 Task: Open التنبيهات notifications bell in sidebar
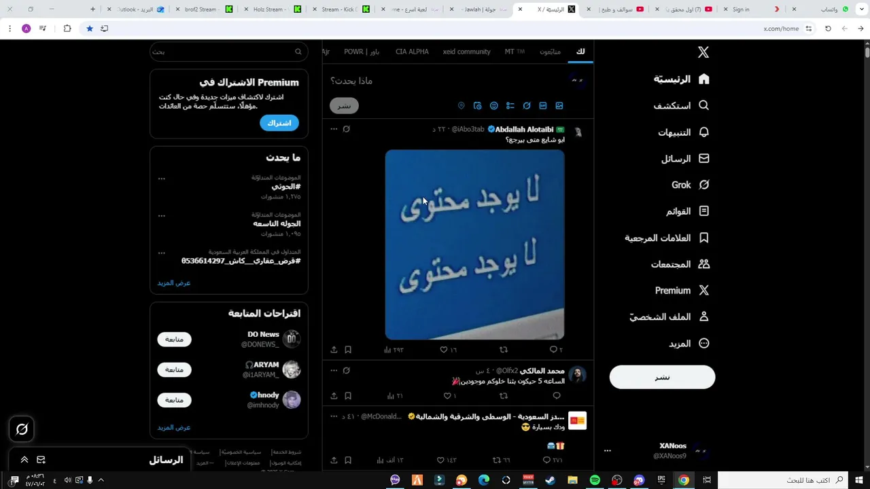click(684, 132)
